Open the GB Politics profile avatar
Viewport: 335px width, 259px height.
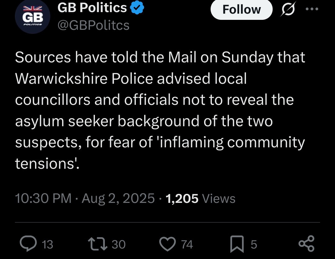32,17
